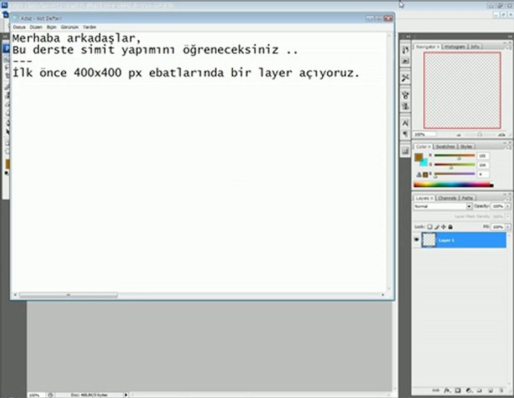Toggle lock all padlock icon

coord(450,227)
